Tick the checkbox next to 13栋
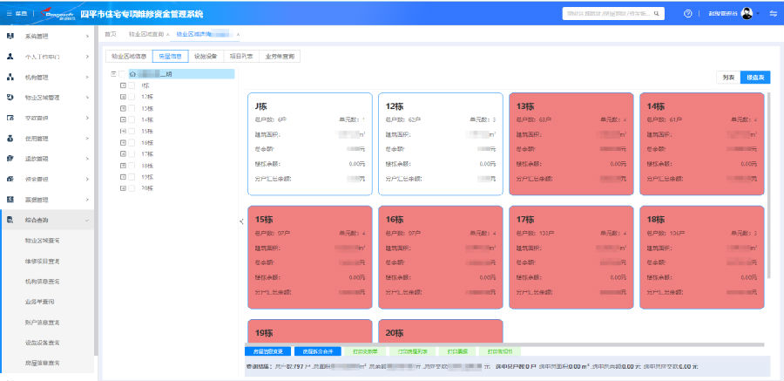 point(132,108)
